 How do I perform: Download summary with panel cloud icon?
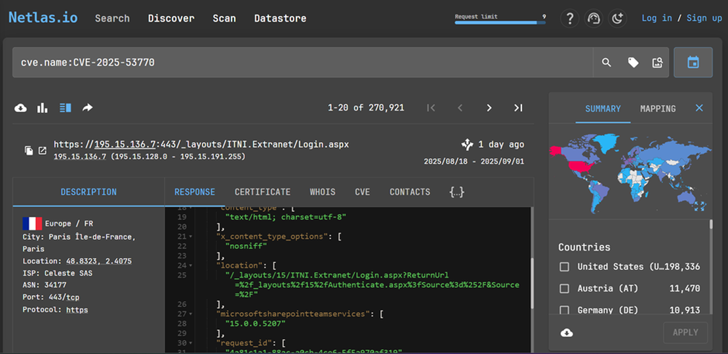(567, 332)
